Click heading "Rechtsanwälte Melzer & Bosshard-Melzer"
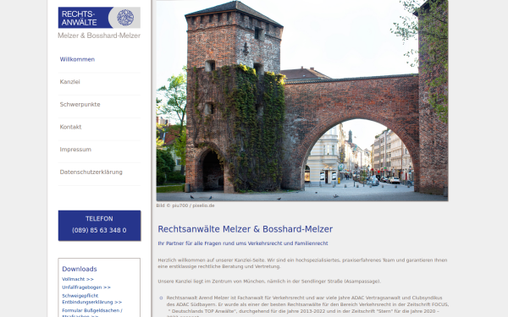The image size is (508, 317). point(245,229)
